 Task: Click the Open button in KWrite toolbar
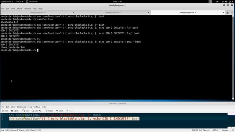tap(15, 111)
